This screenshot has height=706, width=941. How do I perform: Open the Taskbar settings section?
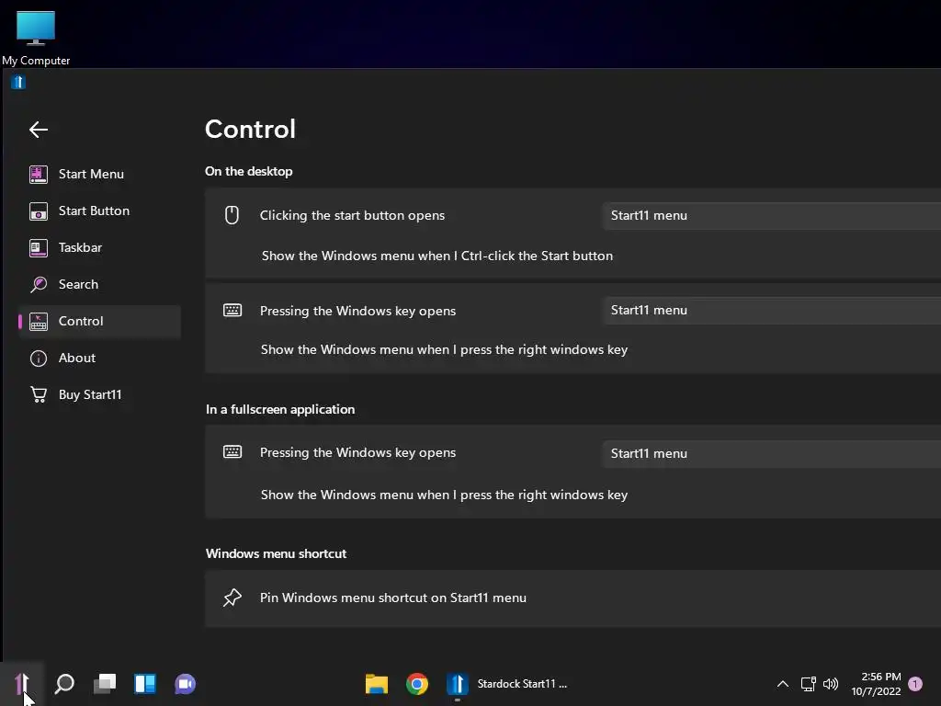99,247
